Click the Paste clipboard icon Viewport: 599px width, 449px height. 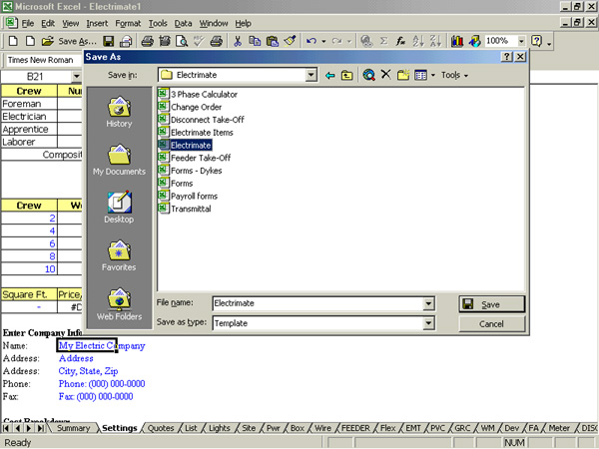[272, 41]
